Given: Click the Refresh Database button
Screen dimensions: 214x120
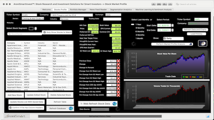Looking at the screenshot, I should pyautogui.click(x=60, y=108).
